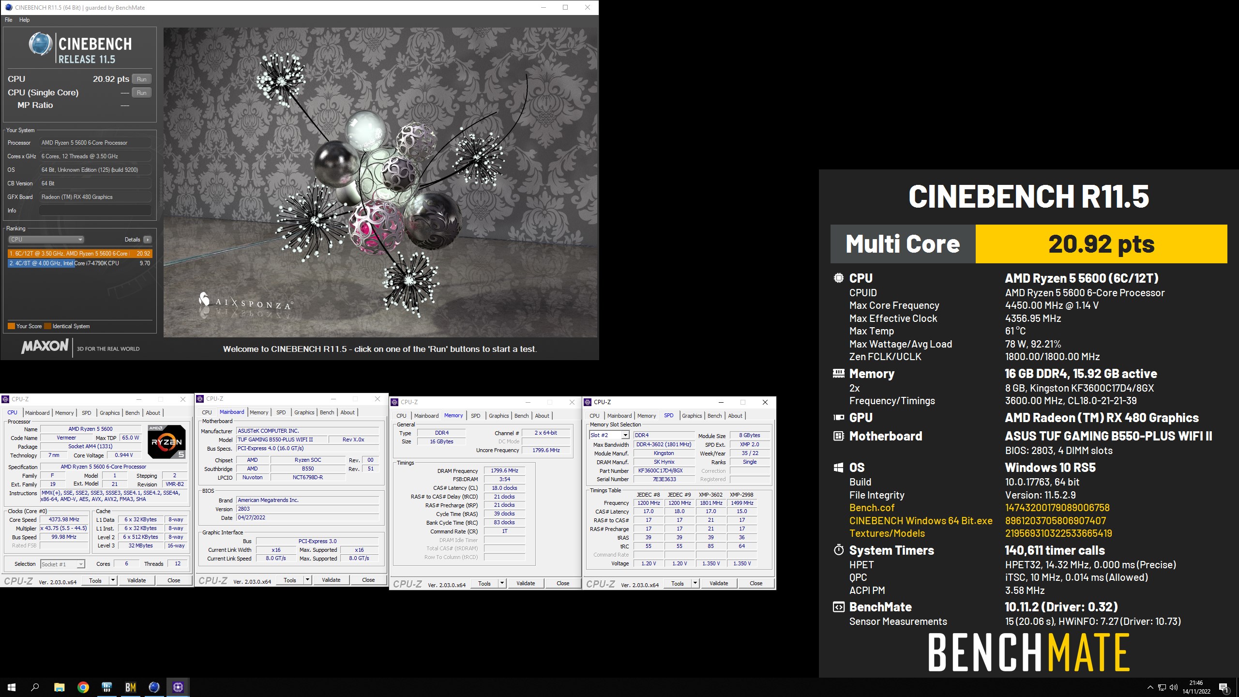
Task: Click the Processor name field in Cinebench
Action: pos(95,143)
